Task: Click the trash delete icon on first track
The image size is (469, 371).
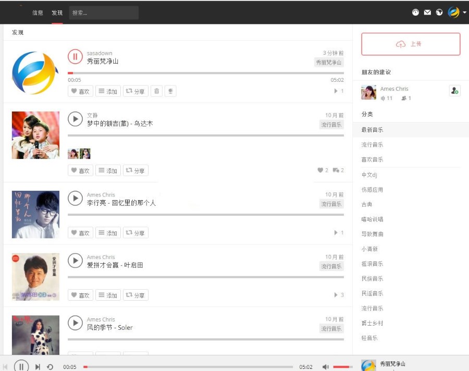Action: [x=156, y=91]
